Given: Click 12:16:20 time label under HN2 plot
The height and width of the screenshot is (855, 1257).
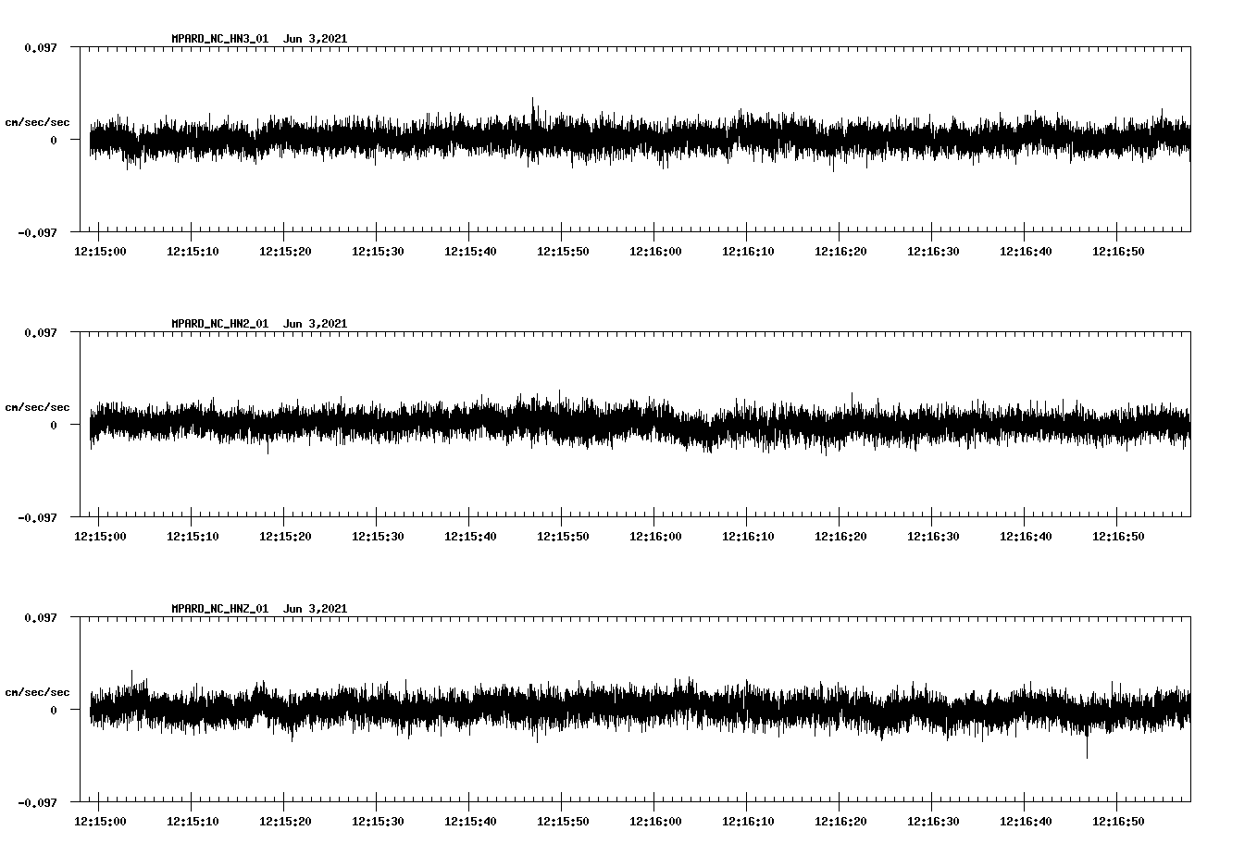Looking at the screenshot, I should point(840,537).
